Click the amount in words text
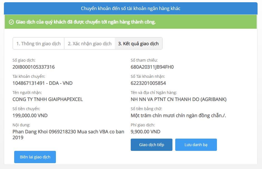The width and height of the screenshot is (262, 169). 178,115
